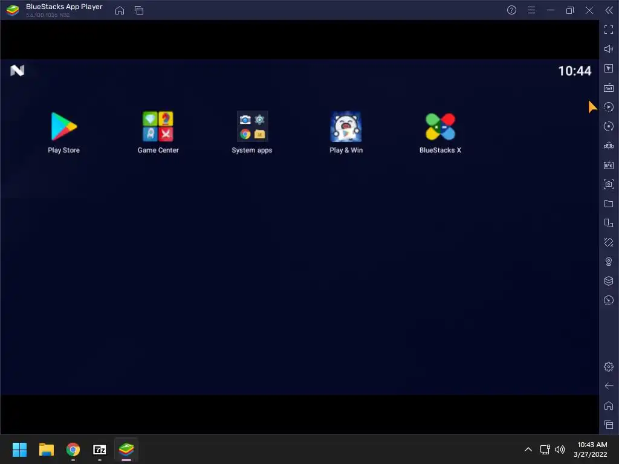Click the shake device sidebar icon
This screenshot has height=464, width=619.
pos(609,242)
